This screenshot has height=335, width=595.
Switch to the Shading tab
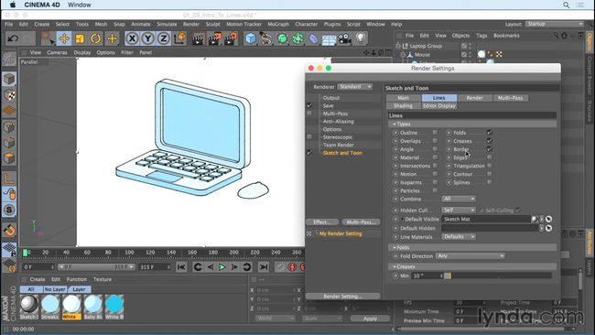(404, 106)
